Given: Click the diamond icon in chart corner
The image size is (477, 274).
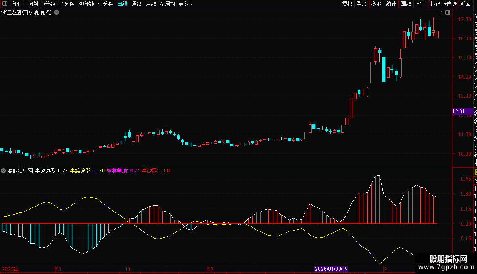Looking at the screenshot, I should tap(440, 13).
